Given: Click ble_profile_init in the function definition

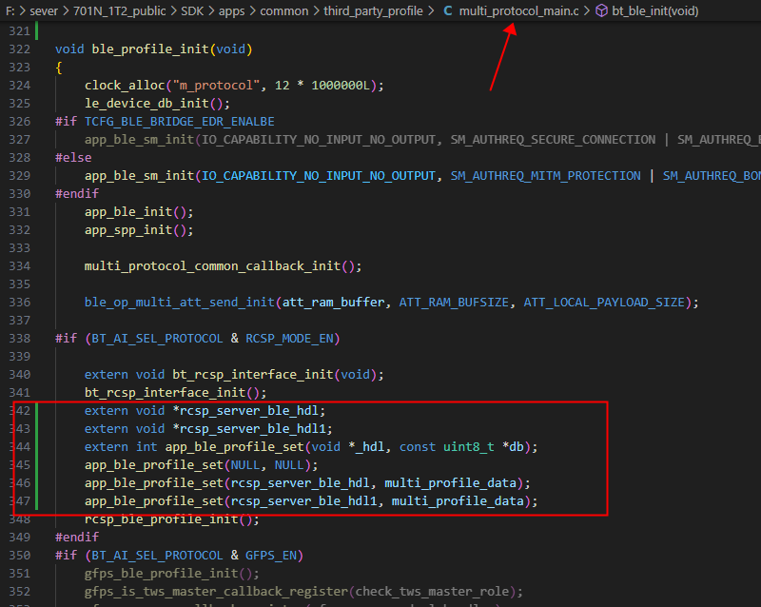Looking at the screenshot, I should [x=150, y=49].
